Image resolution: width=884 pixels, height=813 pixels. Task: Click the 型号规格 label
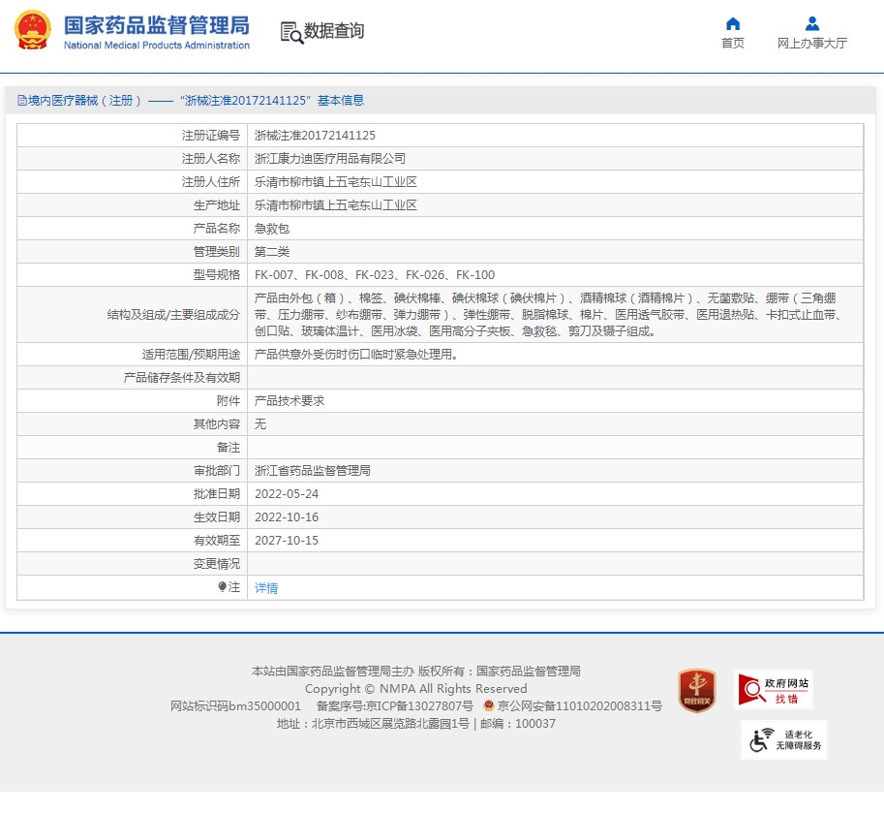(217, 275)
